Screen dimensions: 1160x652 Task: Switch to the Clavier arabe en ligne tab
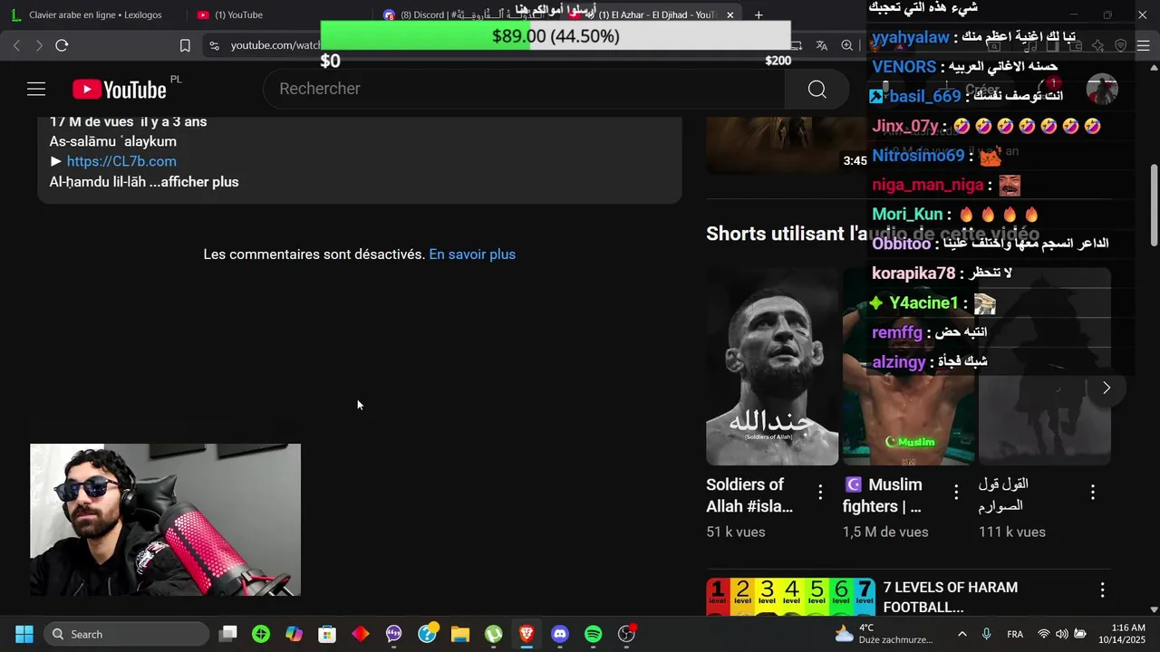(x=95, y=14)
